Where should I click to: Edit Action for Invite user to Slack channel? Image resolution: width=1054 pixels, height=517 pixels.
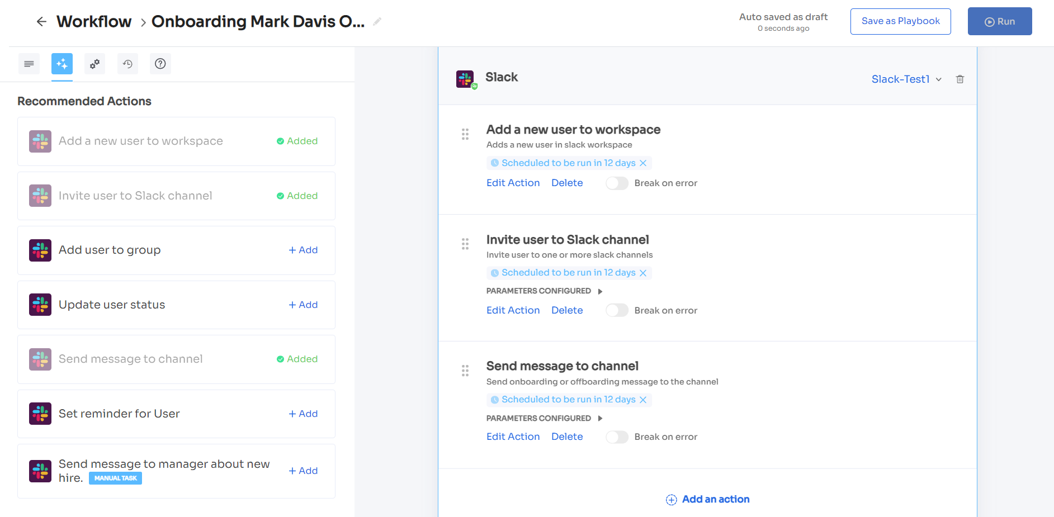513,310
